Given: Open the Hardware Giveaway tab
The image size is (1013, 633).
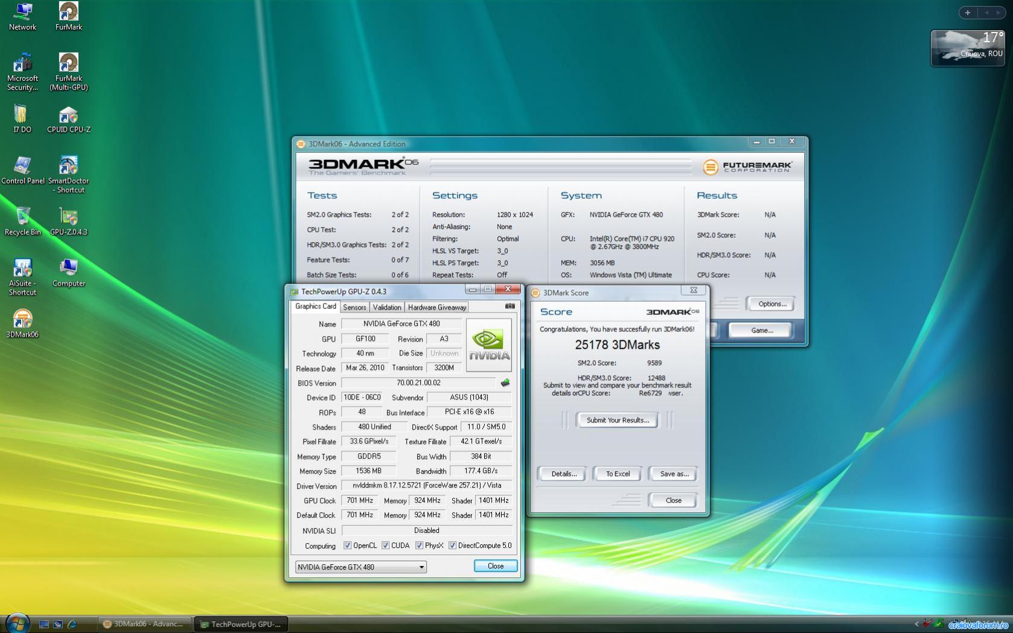Looking at the screenshot, I should pos(437,307).
